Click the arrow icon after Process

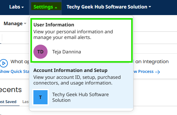pyautogui.click(x=157, y=72)
